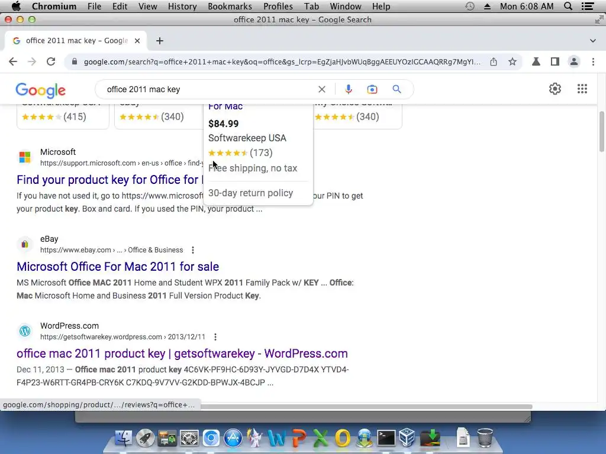Open Launchpad rocket in the Dock

coord(146,438)
